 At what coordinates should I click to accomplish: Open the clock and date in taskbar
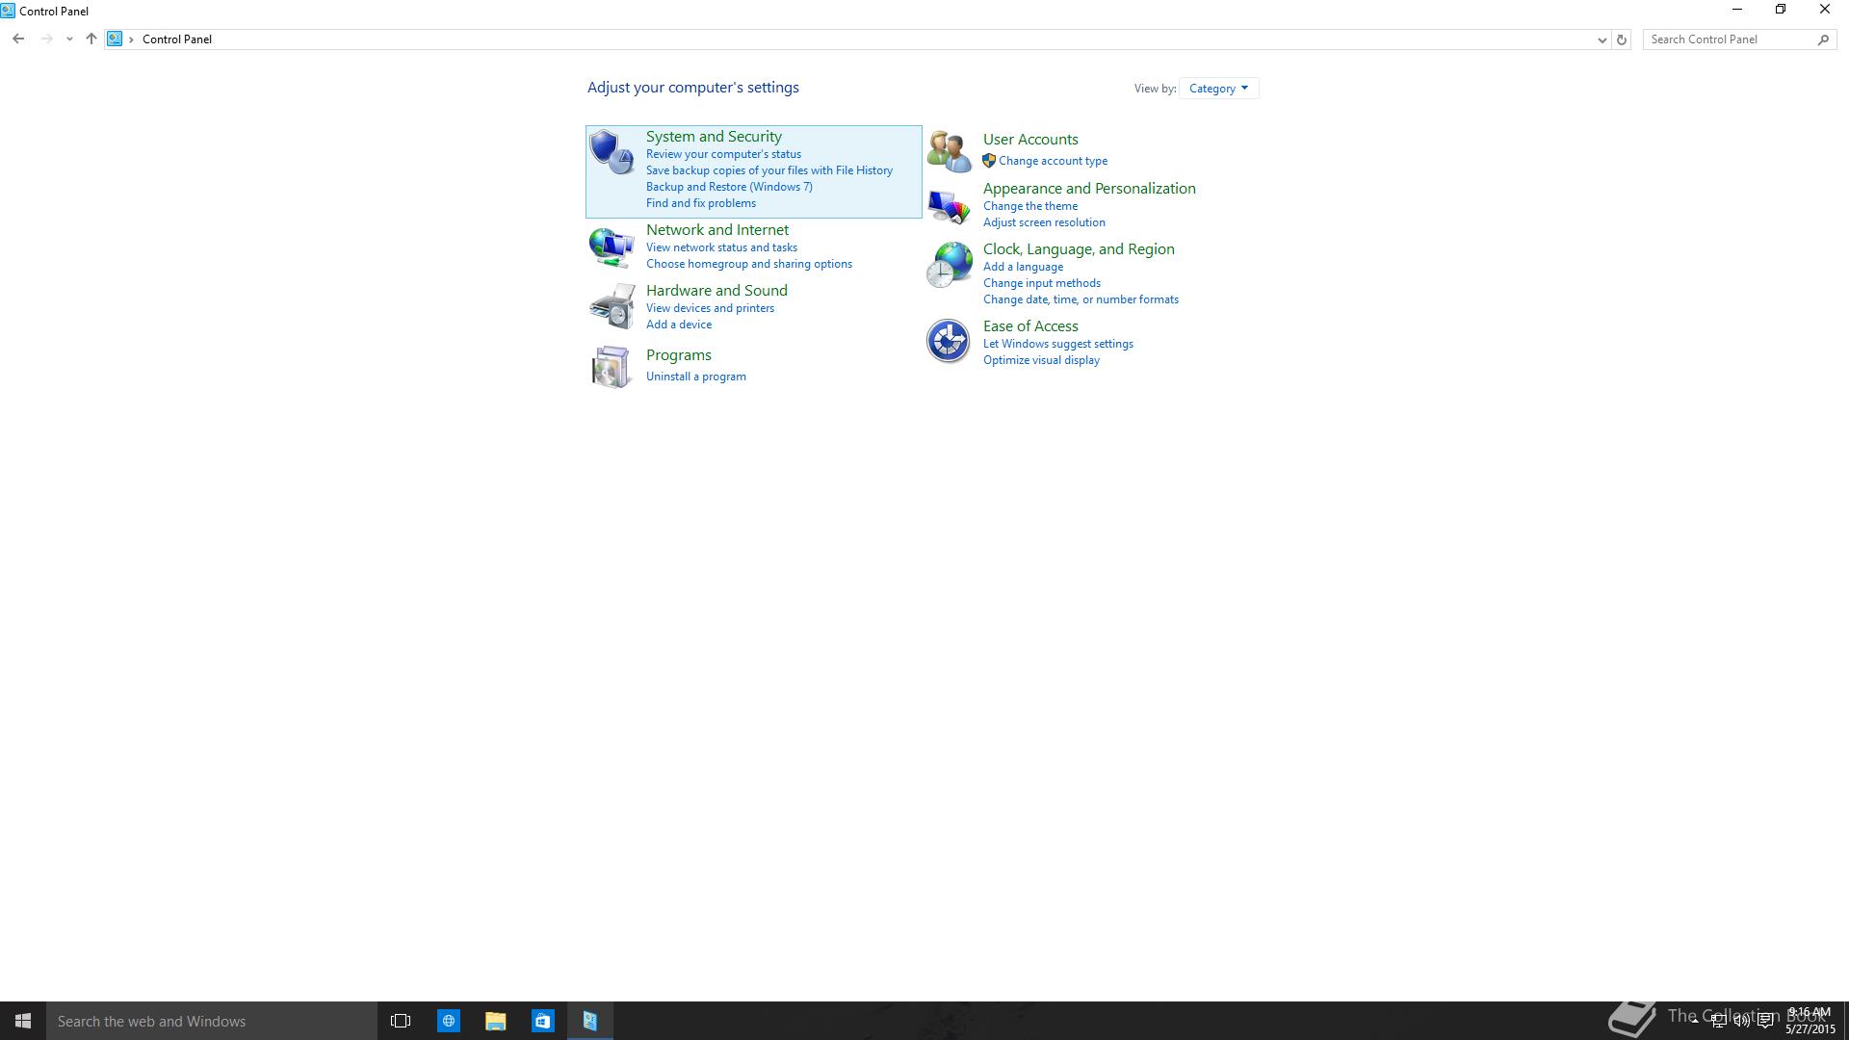[x=1810, y=1021]
